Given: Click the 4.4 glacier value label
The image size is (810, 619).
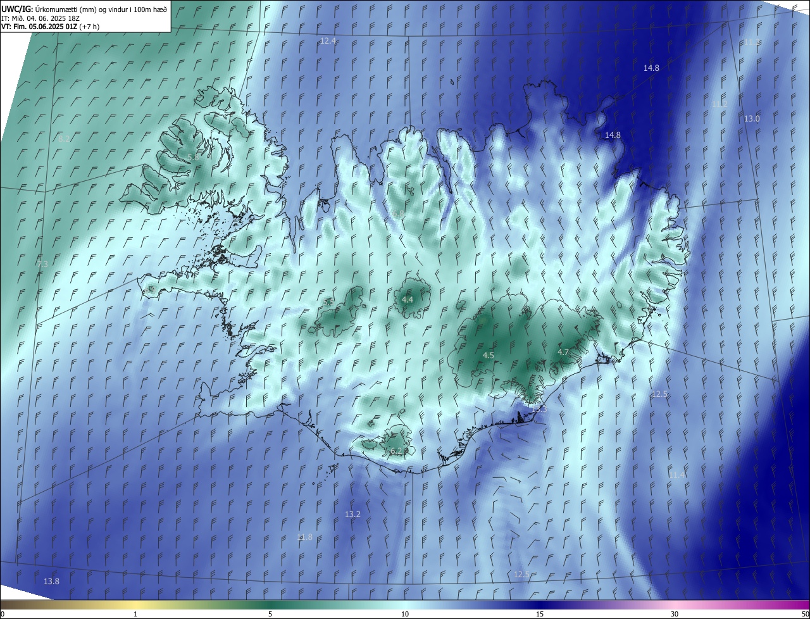Looking at the screenshot, I should 408,299.
